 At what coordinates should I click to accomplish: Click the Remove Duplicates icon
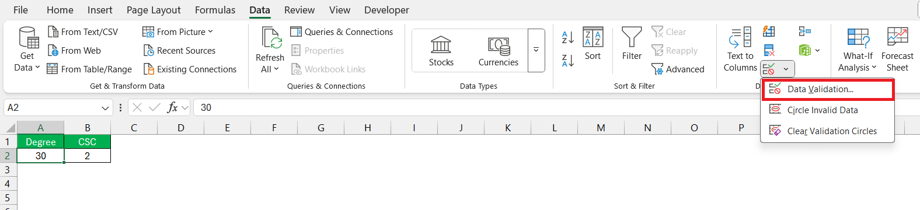click(x=769, y=51)
